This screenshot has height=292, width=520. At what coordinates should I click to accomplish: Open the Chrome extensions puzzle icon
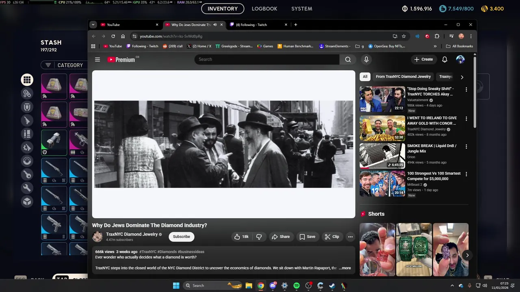437,36
